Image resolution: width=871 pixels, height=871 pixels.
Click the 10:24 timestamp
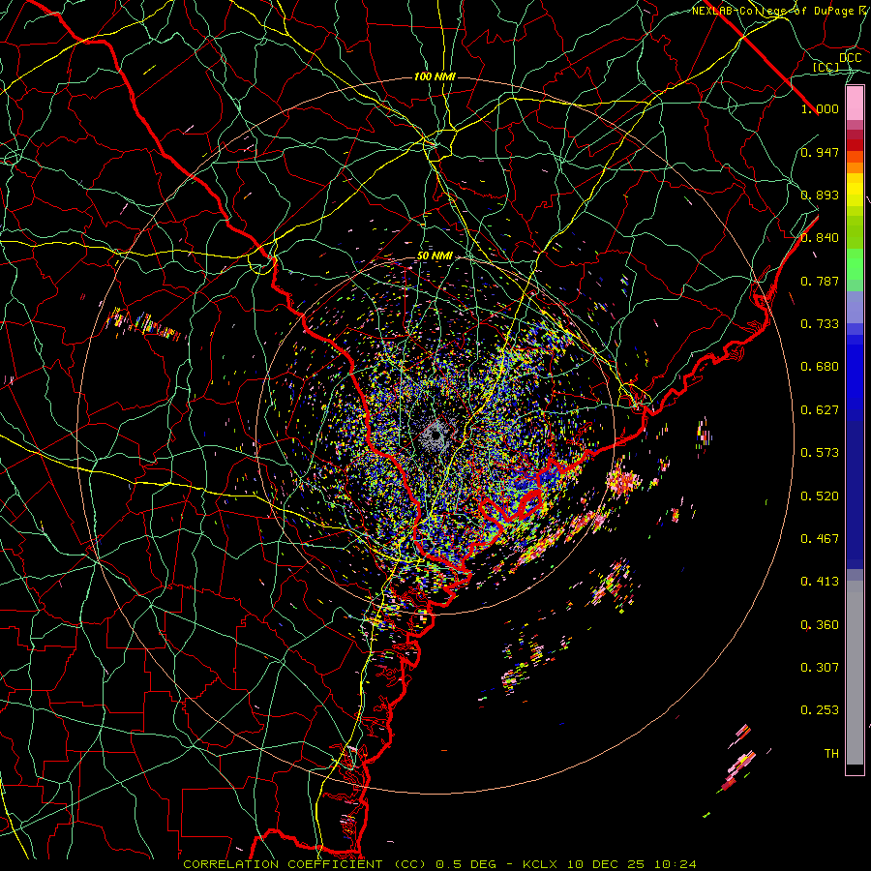coord(675,864)
